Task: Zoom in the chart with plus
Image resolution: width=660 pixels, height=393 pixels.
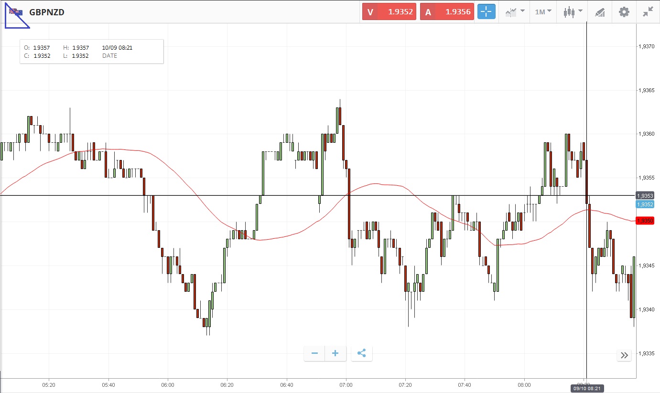Action: (x=335, y=353)
